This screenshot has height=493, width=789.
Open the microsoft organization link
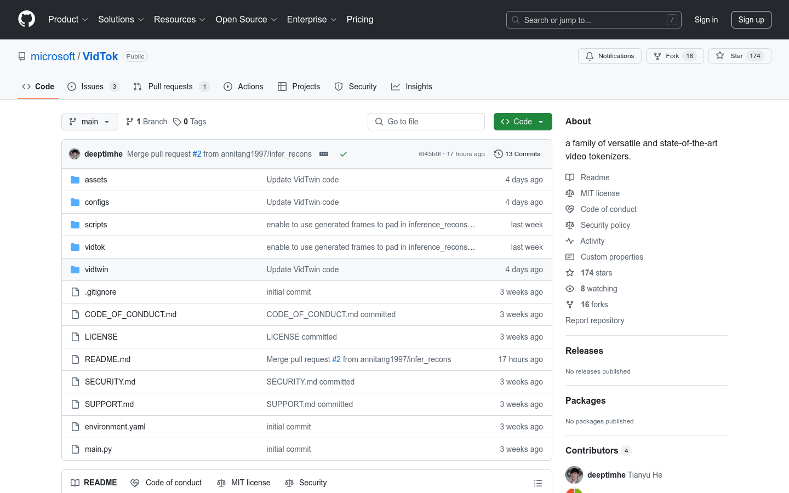point(53,56)
